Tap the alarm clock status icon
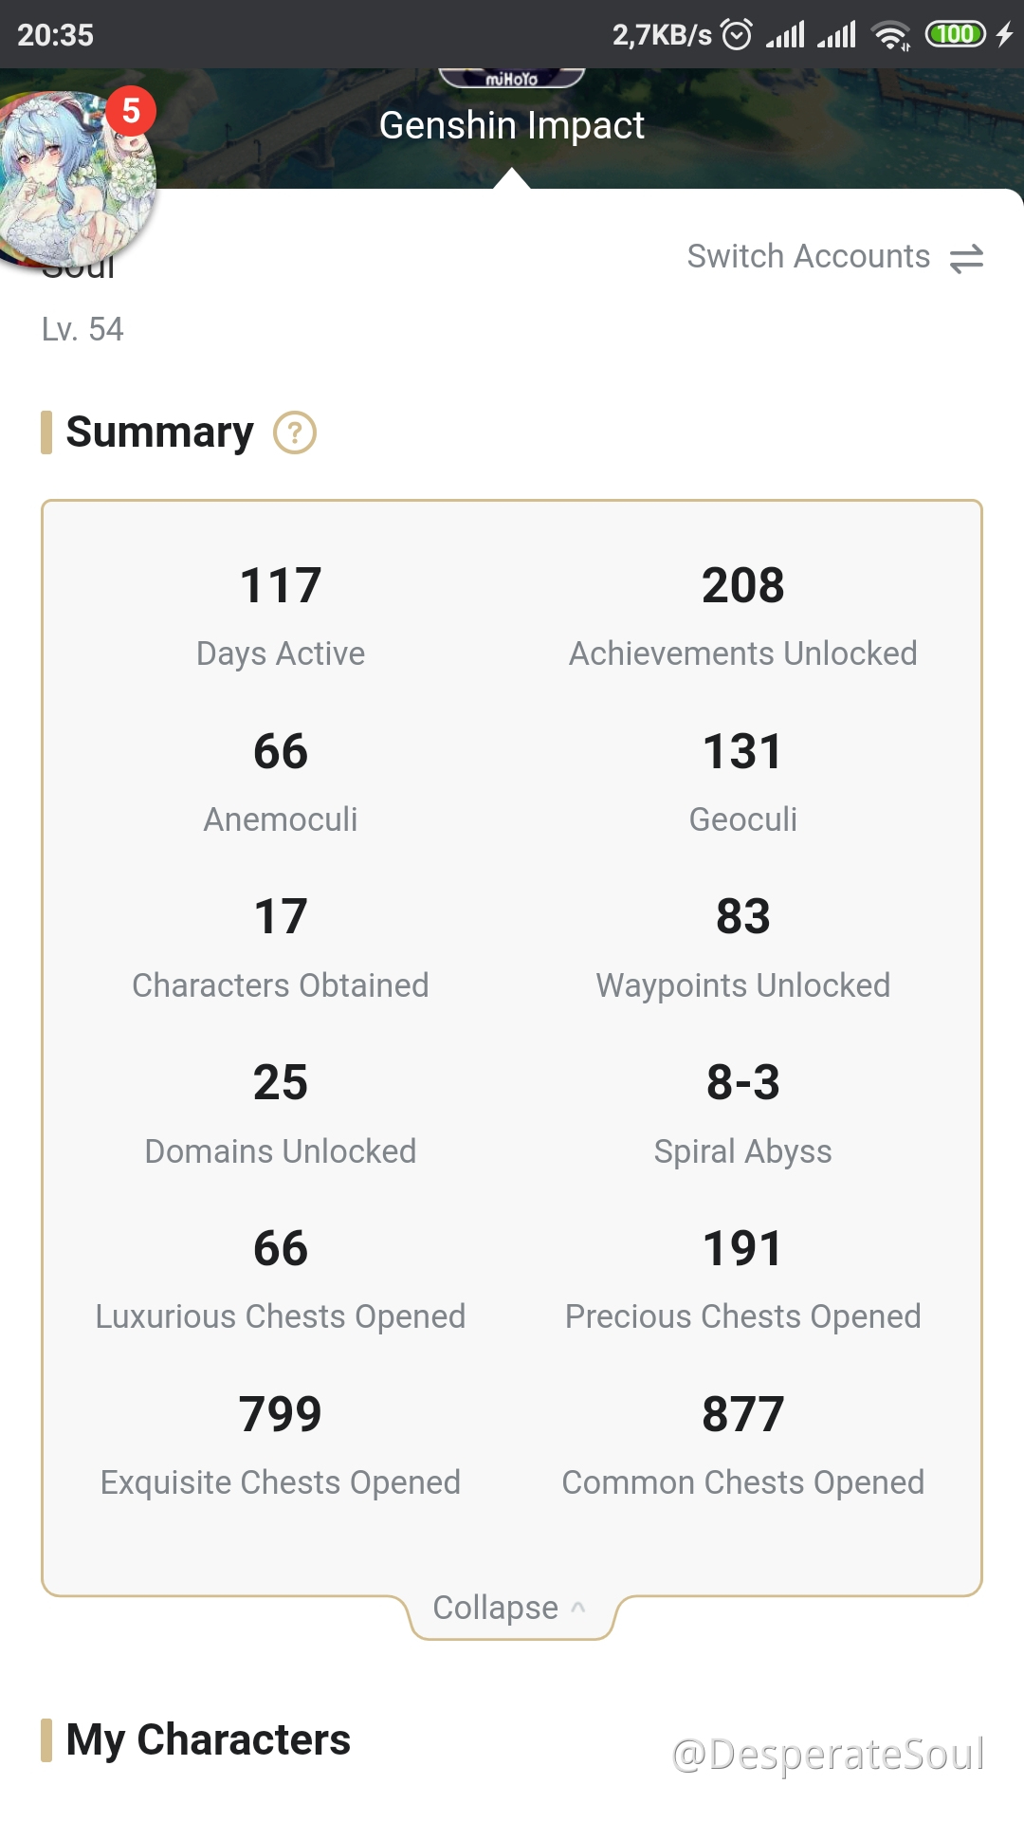This screenshot has height=1821, width=1024. pos(737,35)
